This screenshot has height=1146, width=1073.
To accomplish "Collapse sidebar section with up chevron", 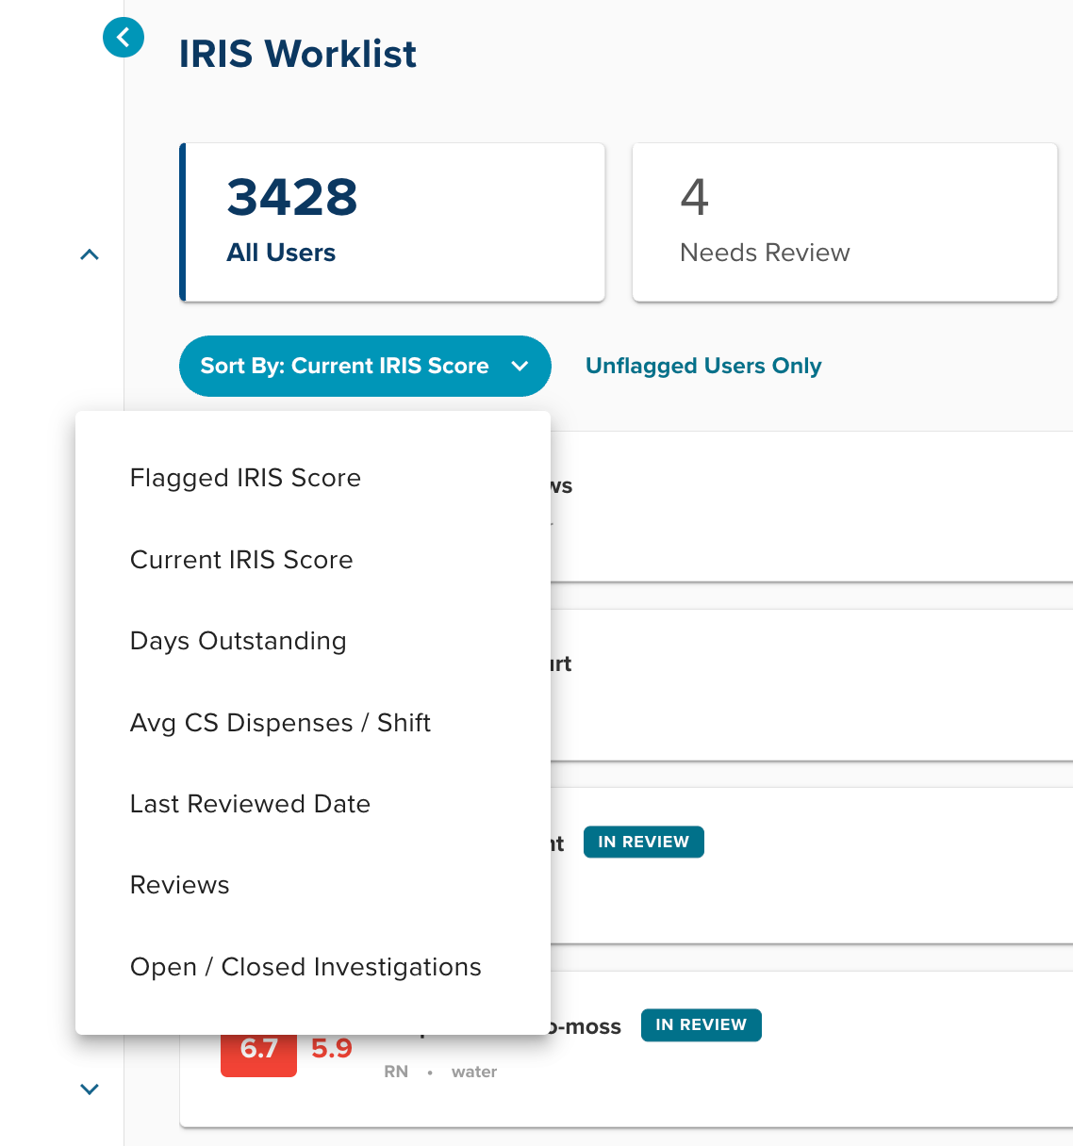I will point(90,254).
